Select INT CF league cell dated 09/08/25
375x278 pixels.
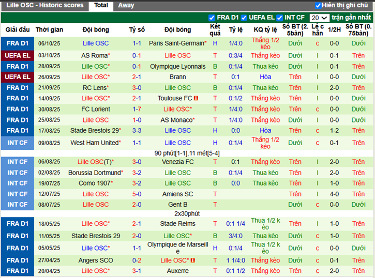18,143
